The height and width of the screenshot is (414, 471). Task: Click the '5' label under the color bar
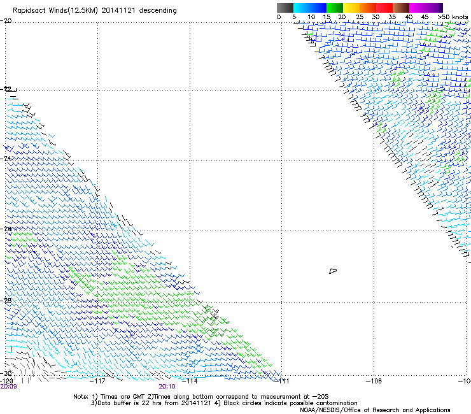(x=294, y=17)
